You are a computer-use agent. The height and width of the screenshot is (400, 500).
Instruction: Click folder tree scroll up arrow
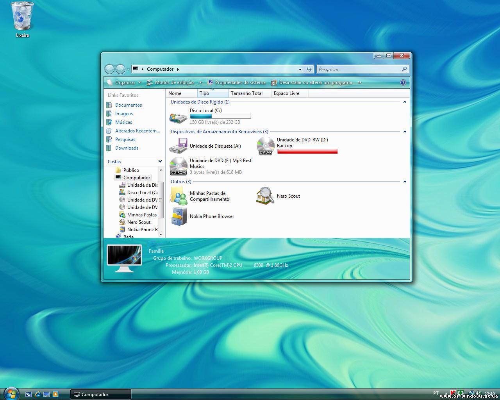pyautogui.click(x=161, y=170)
